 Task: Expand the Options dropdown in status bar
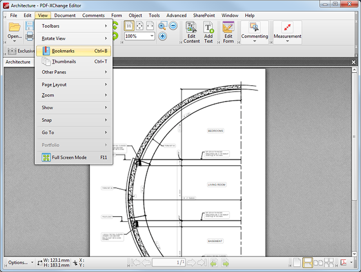click(32, 262)
